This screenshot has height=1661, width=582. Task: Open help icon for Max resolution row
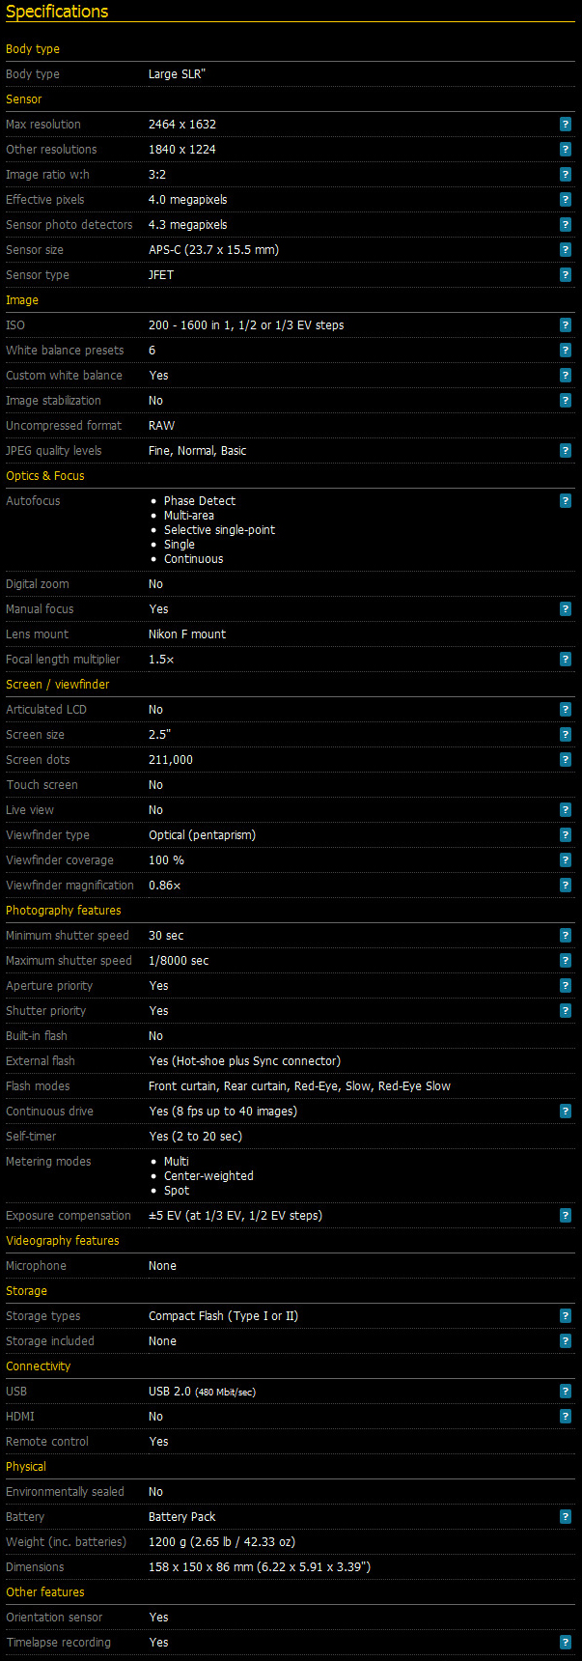click(x=566, y=125)
